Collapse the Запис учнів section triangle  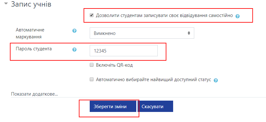[x=6, y=3]
